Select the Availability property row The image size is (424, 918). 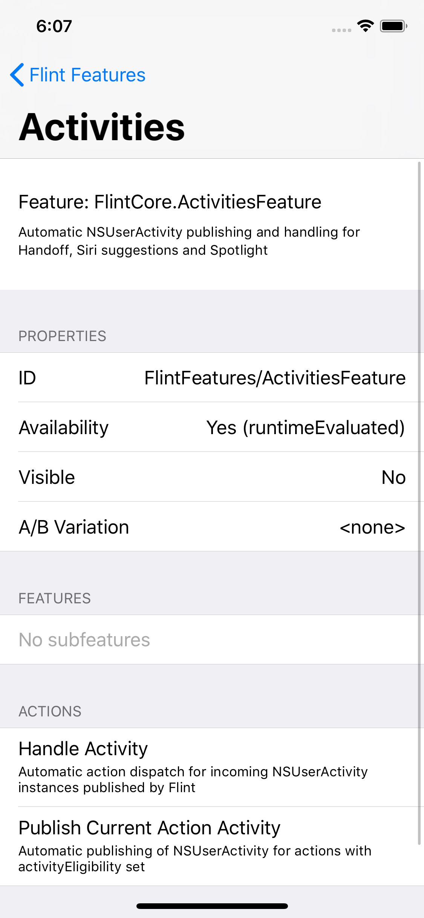[212, 427]
